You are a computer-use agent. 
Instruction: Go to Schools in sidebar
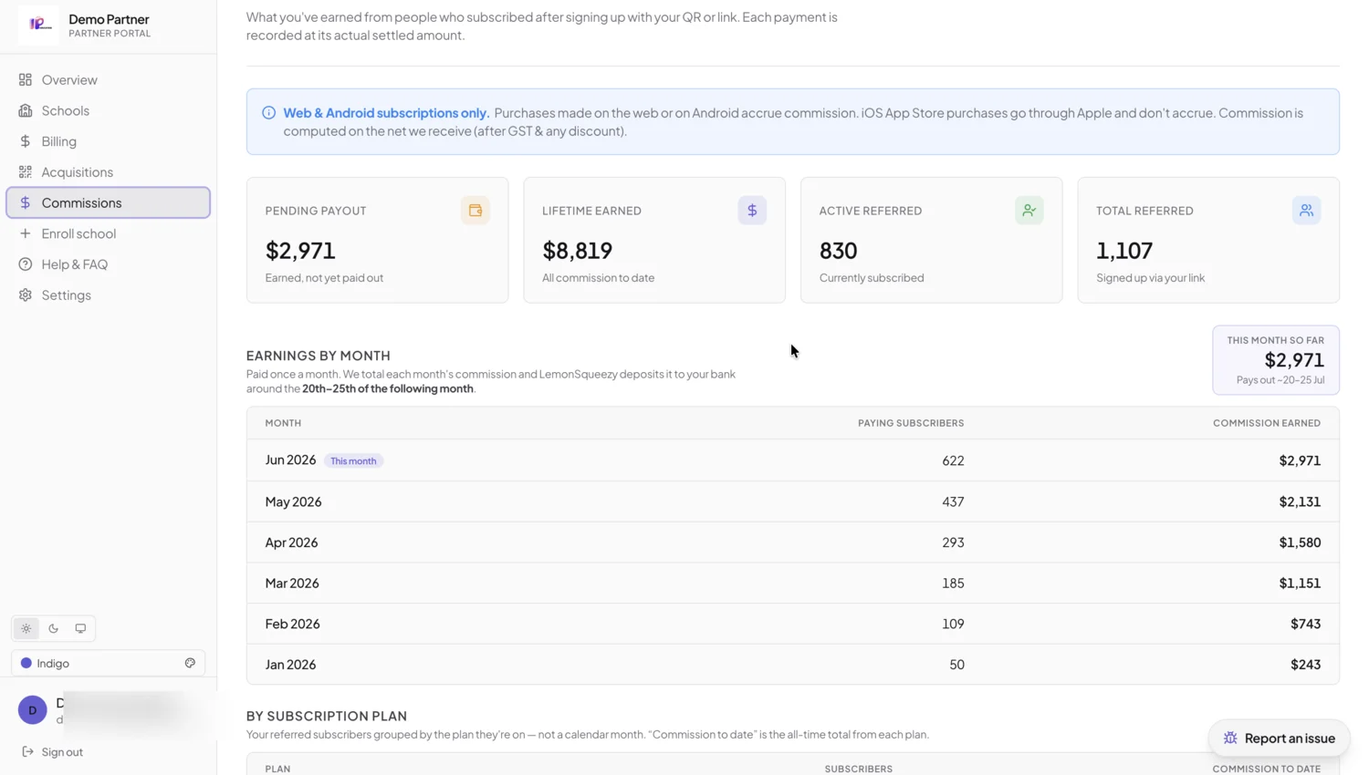click(109, 110)
